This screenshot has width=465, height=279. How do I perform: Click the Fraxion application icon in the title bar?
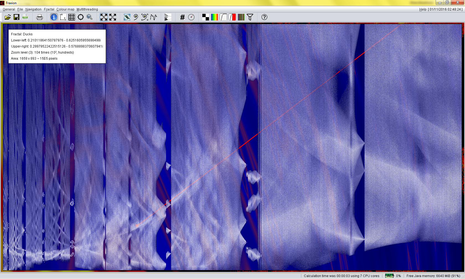2,3
